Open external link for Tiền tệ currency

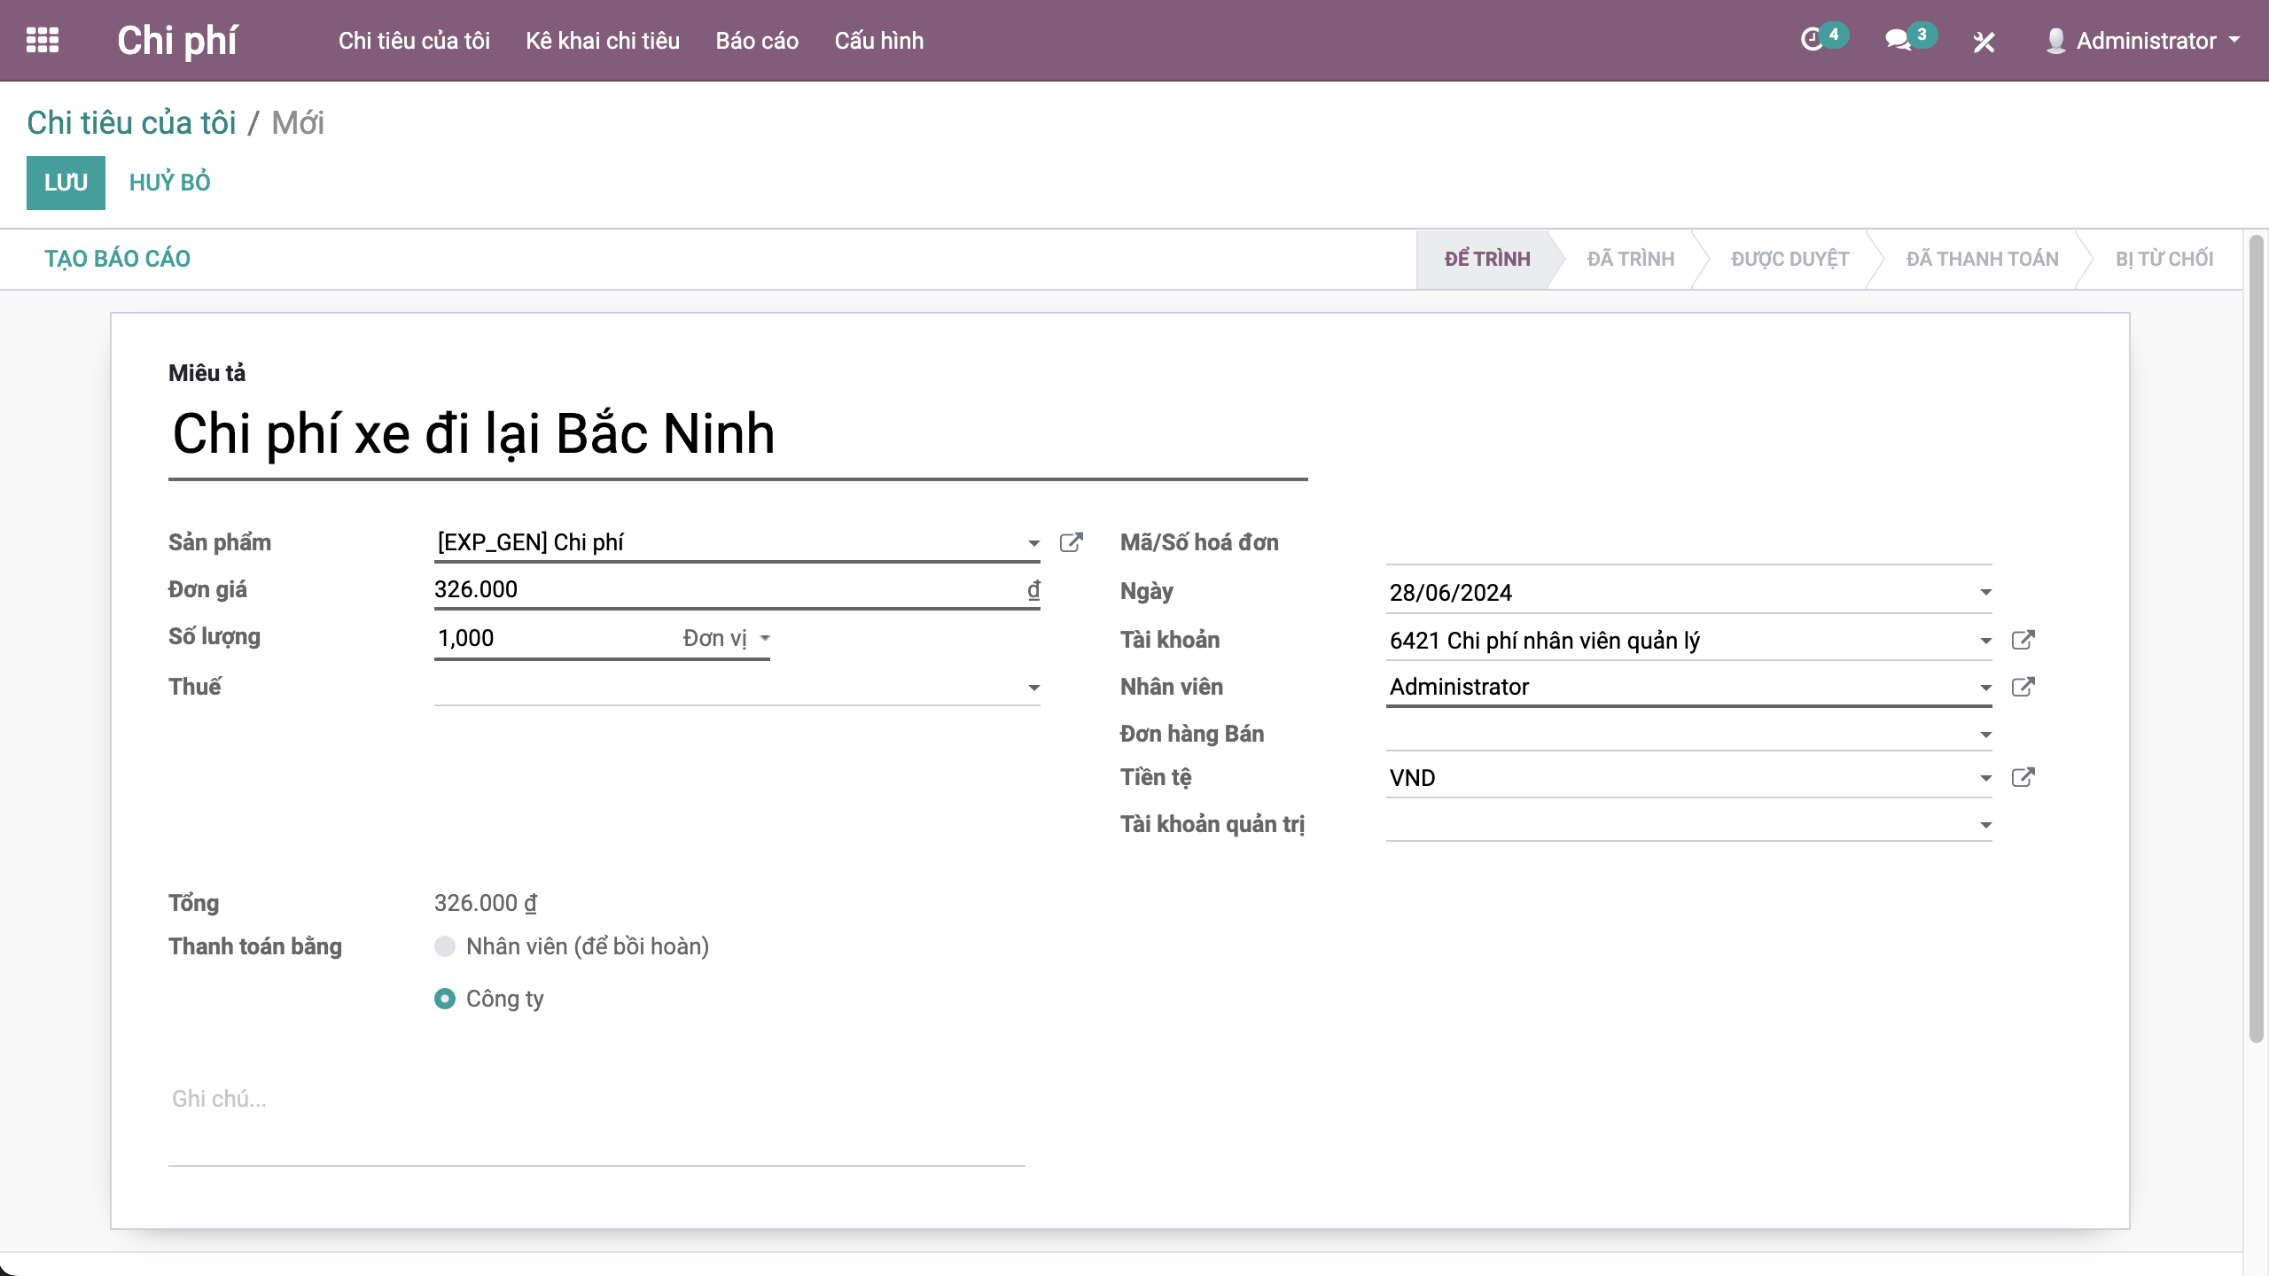coord(2023,777)
